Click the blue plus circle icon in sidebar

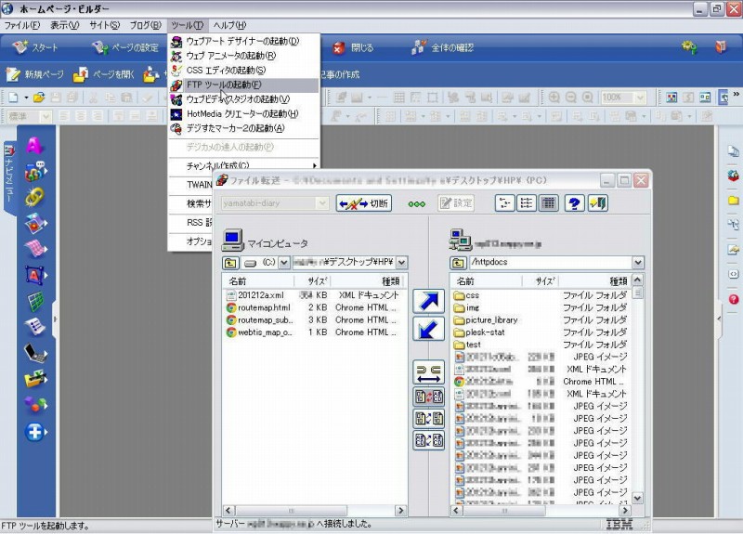pos(34,432)
